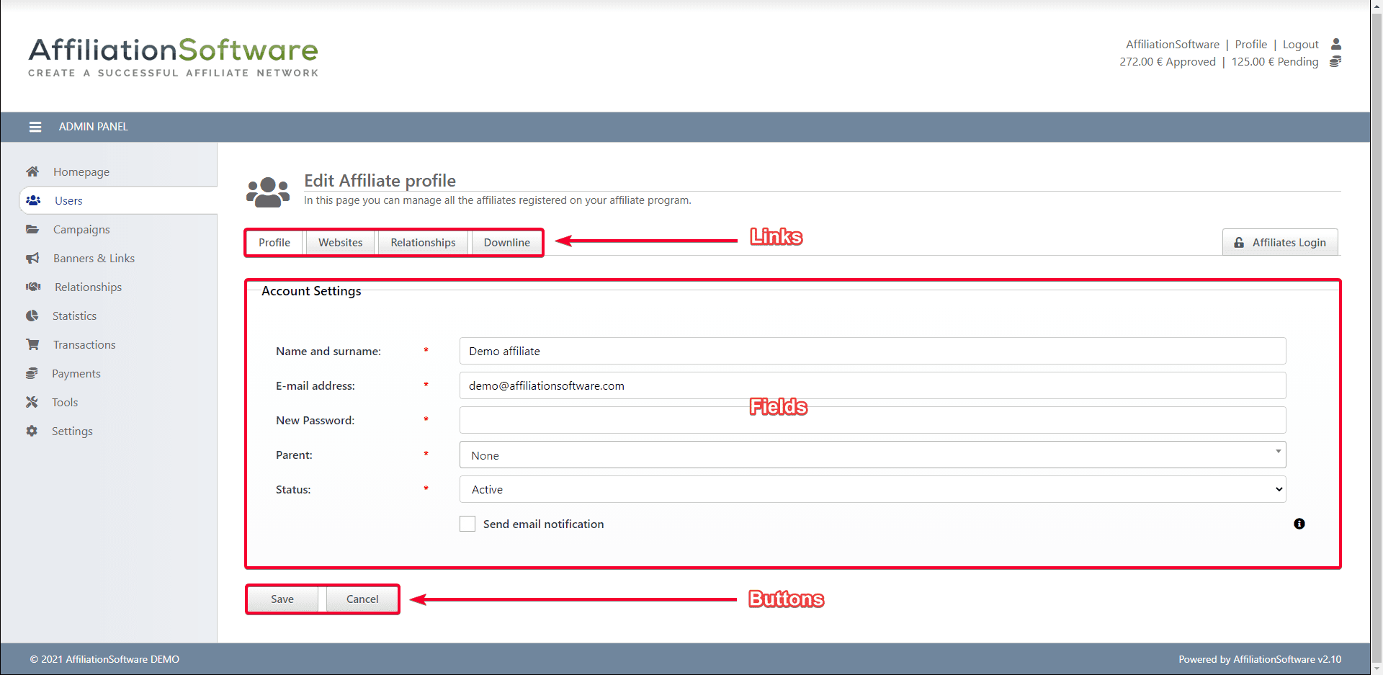The width and height of the screenshot is (1383, 675).
Task: Click the Homepage house icon
Action: (x=32, y=171)
